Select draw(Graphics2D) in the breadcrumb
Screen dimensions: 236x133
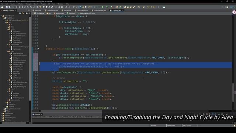point(86,13)
